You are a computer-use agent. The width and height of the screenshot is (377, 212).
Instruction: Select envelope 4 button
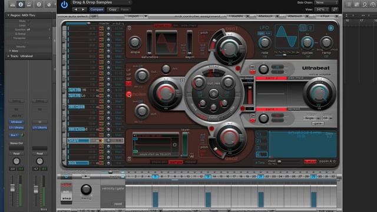(x=262, y=154)
